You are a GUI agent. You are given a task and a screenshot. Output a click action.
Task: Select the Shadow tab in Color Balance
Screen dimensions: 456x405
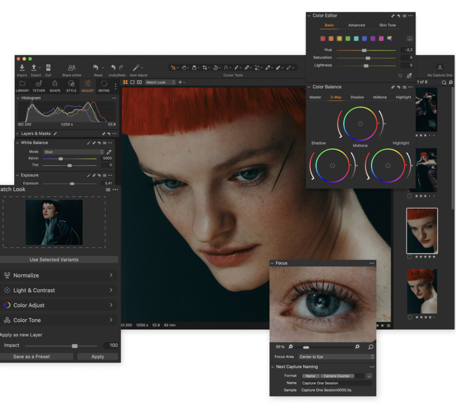[357, 97]
